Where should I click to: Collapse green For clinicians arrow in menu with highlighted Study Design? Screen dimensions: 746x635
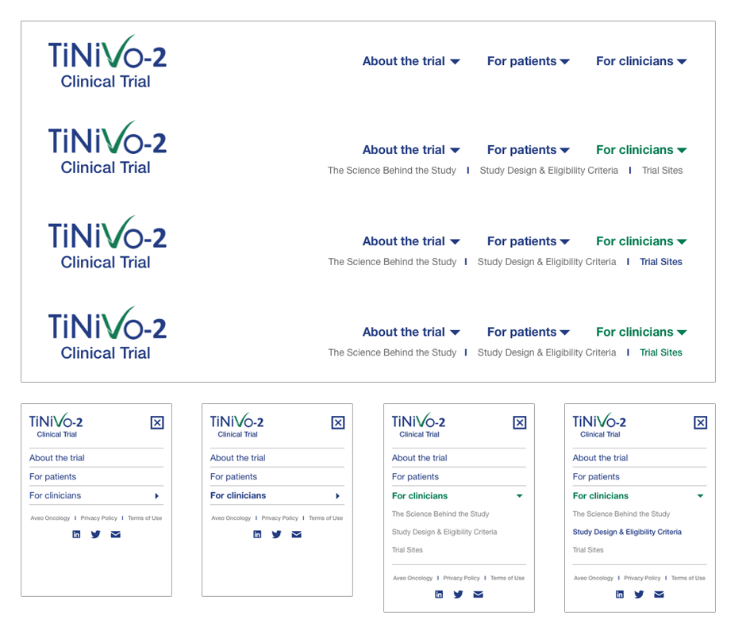point(700,496)
